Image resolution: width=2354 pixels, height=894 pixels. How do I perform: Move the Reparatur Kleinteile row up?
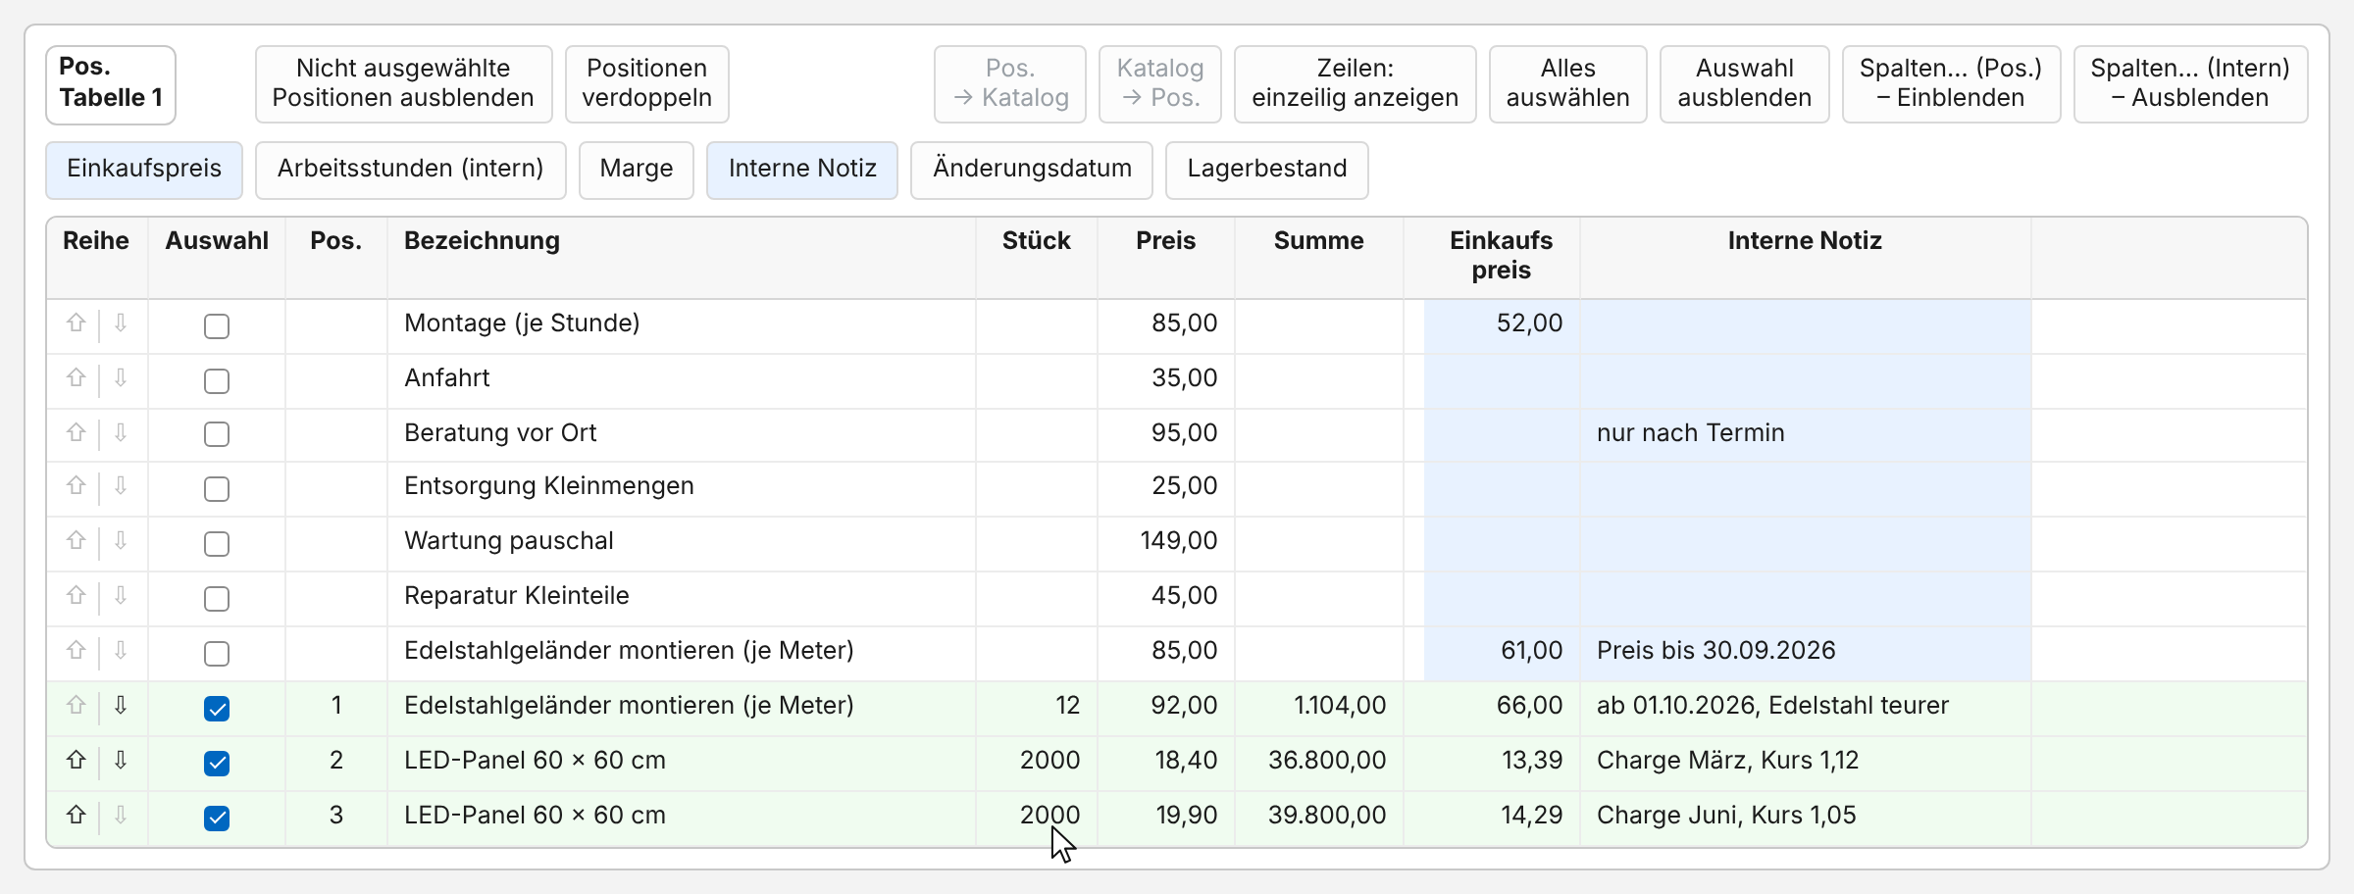point(76,596)
